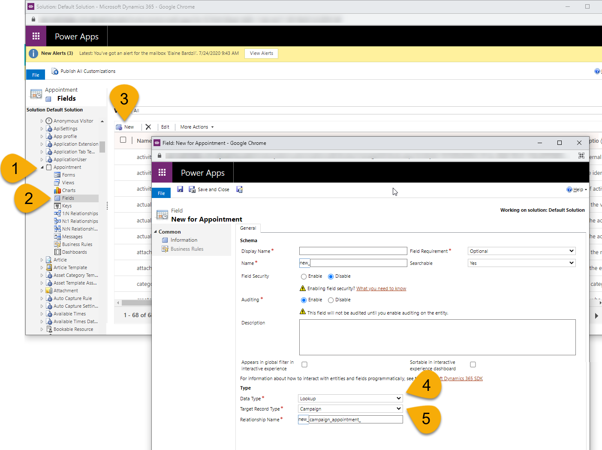Click the Anonymous Visitor entity icon
The image size is (602, 450).
pyautogui.click(x=49, y=121)
